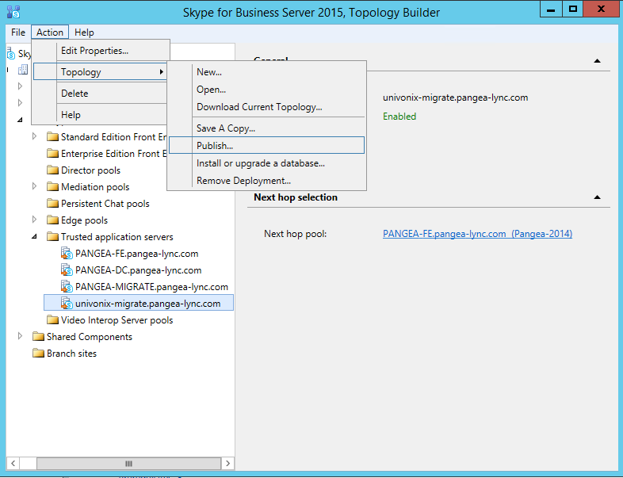Open the Help menu in menu bar

click(84, 33)
